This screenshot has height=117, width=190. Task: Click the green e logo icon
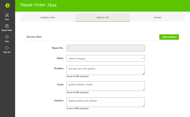pyautogui.click(x=7, y=6)
